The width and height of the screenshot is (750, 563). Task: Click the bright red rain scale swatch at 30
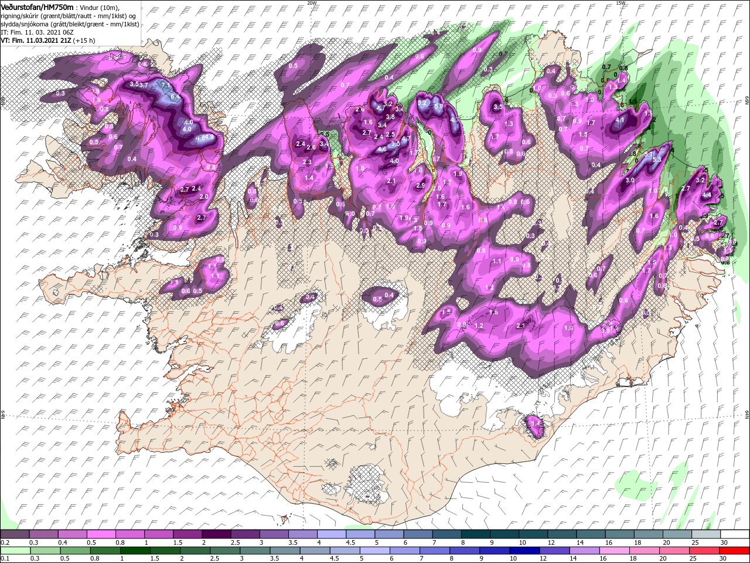coord(734,551)
